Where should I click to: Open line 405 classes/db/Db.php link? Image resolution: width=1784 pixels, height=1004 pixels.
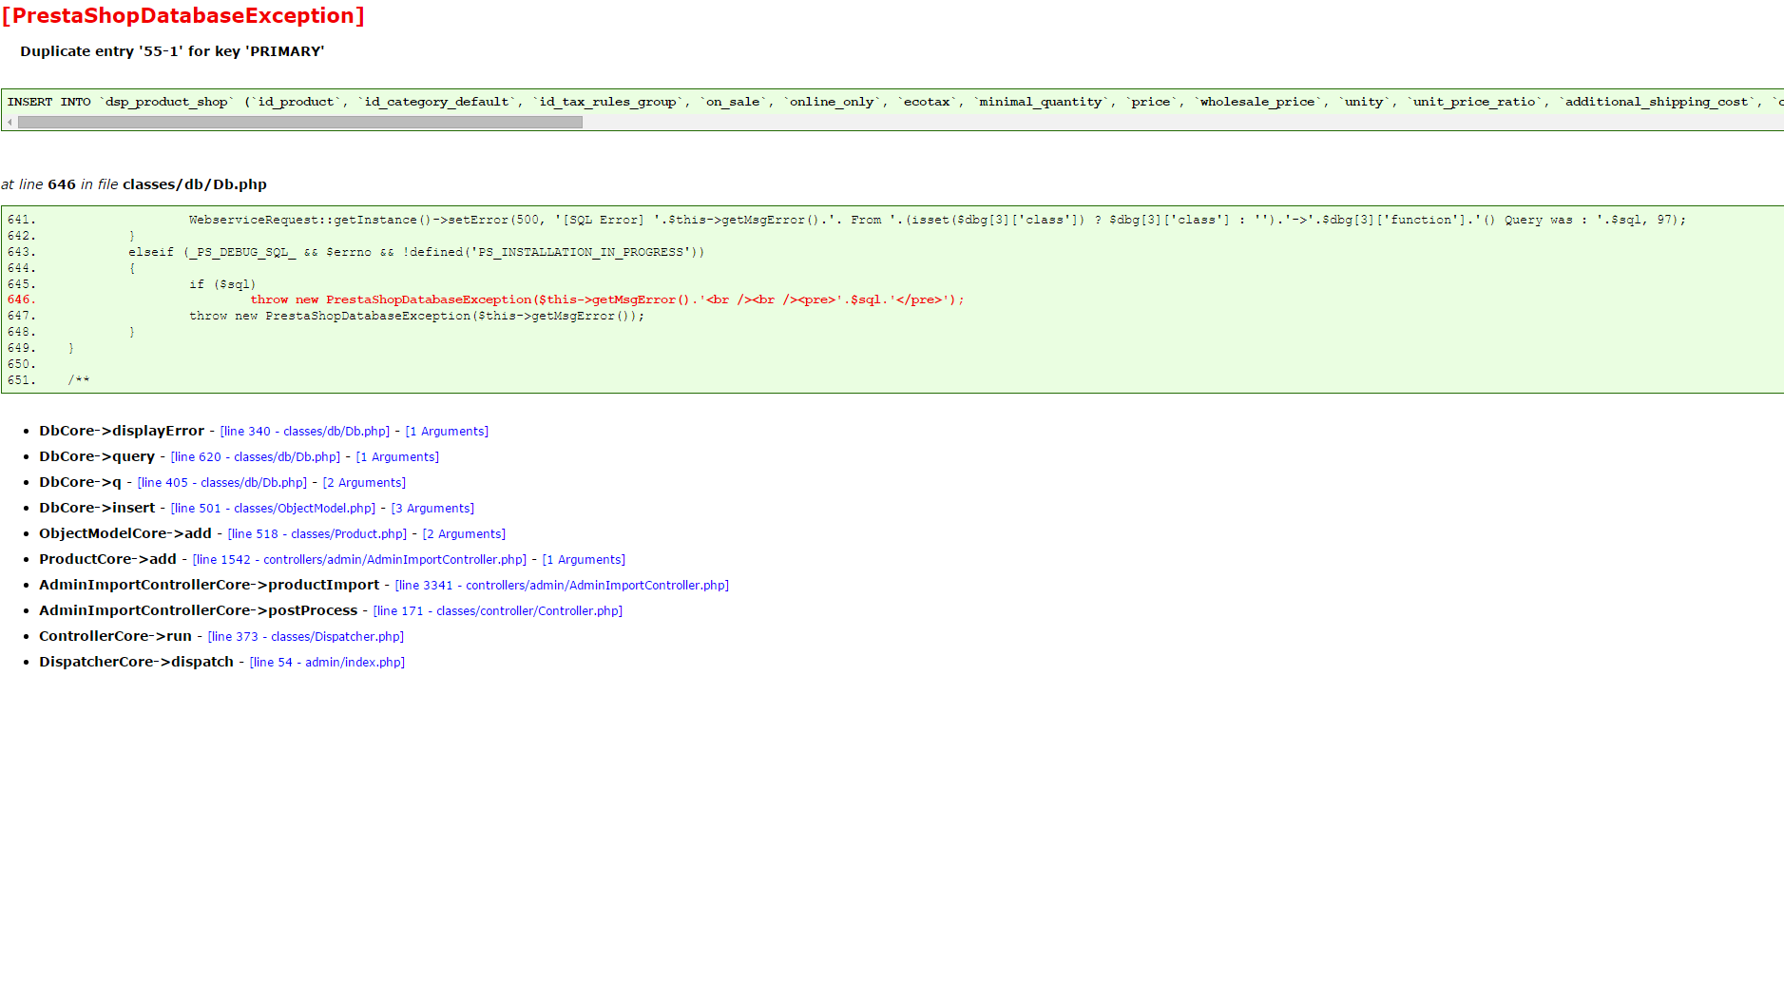click(x=222, y=483)
